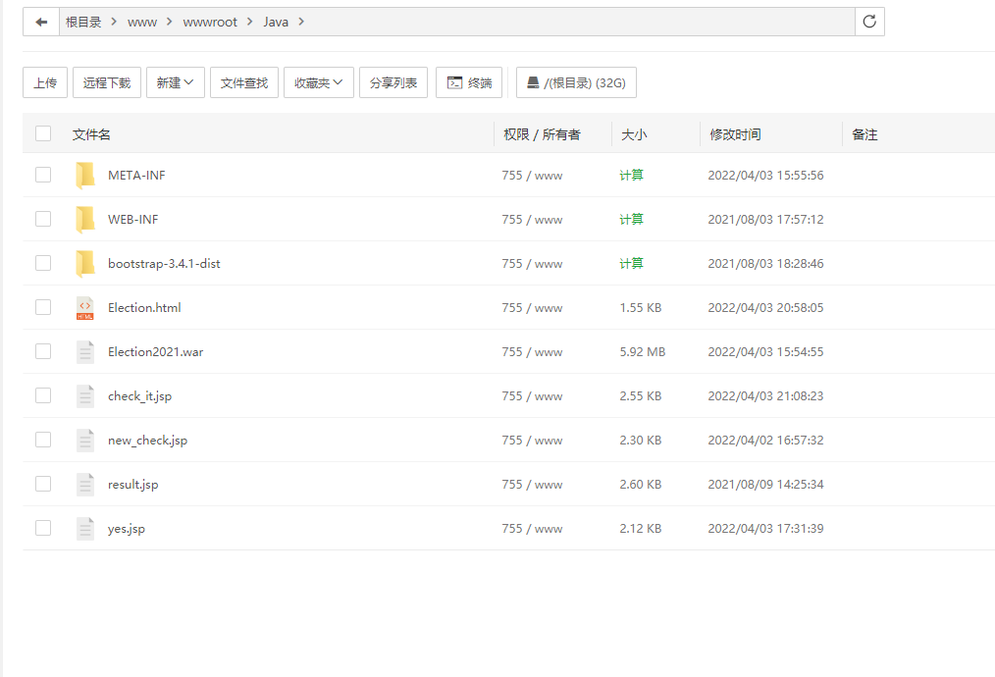This screenshot has height=677, width=995.
Task: Open the META-INF folder name
Action: tap(136, 175)
